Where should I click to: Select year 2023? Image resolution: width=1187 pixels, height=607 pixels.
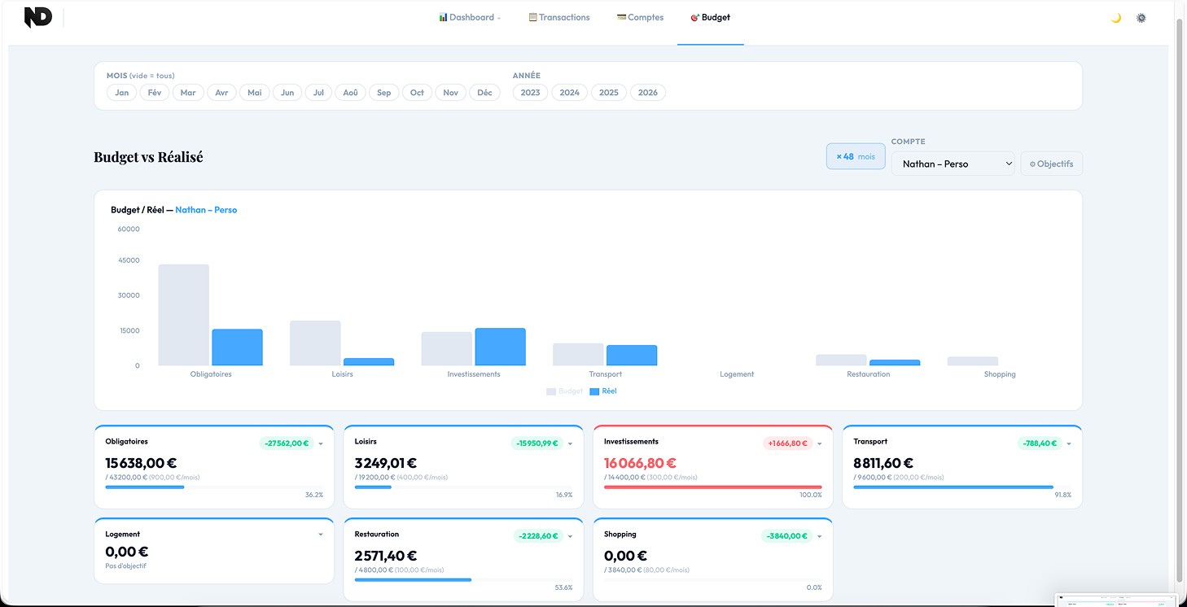click(530, 93)
